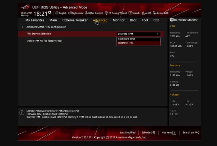Viewport: 217px width, 146px height.
Task: Click the Memory heading in Hardware Monitor
Action: tap(175, 65)
